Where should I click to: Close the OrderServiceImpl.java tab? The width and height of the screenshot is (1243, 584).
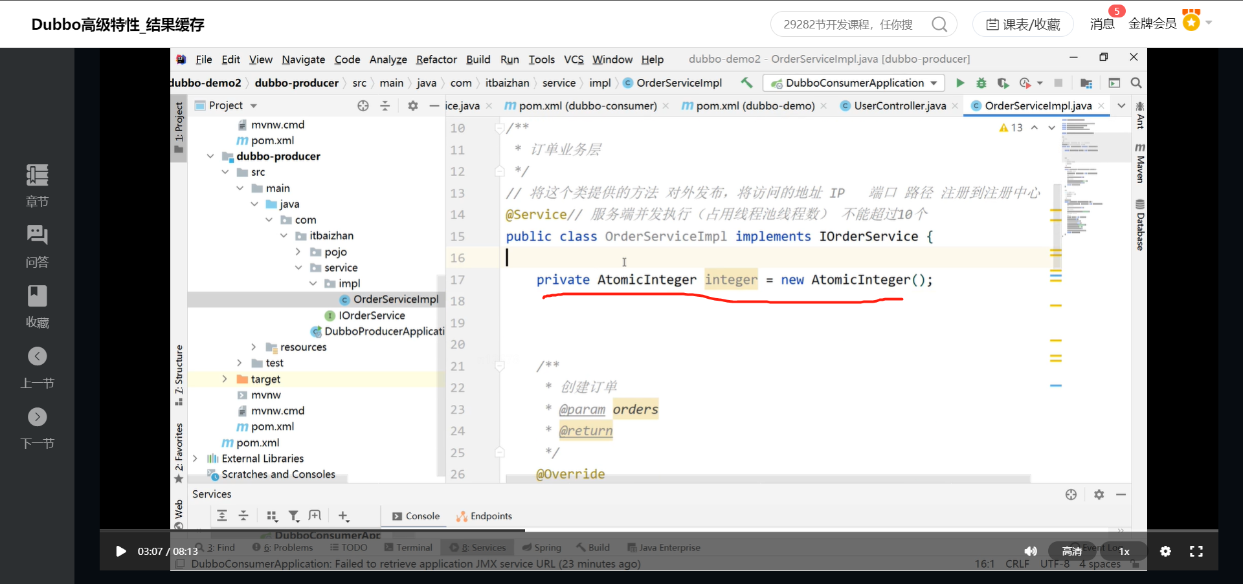pos(1101,105)
